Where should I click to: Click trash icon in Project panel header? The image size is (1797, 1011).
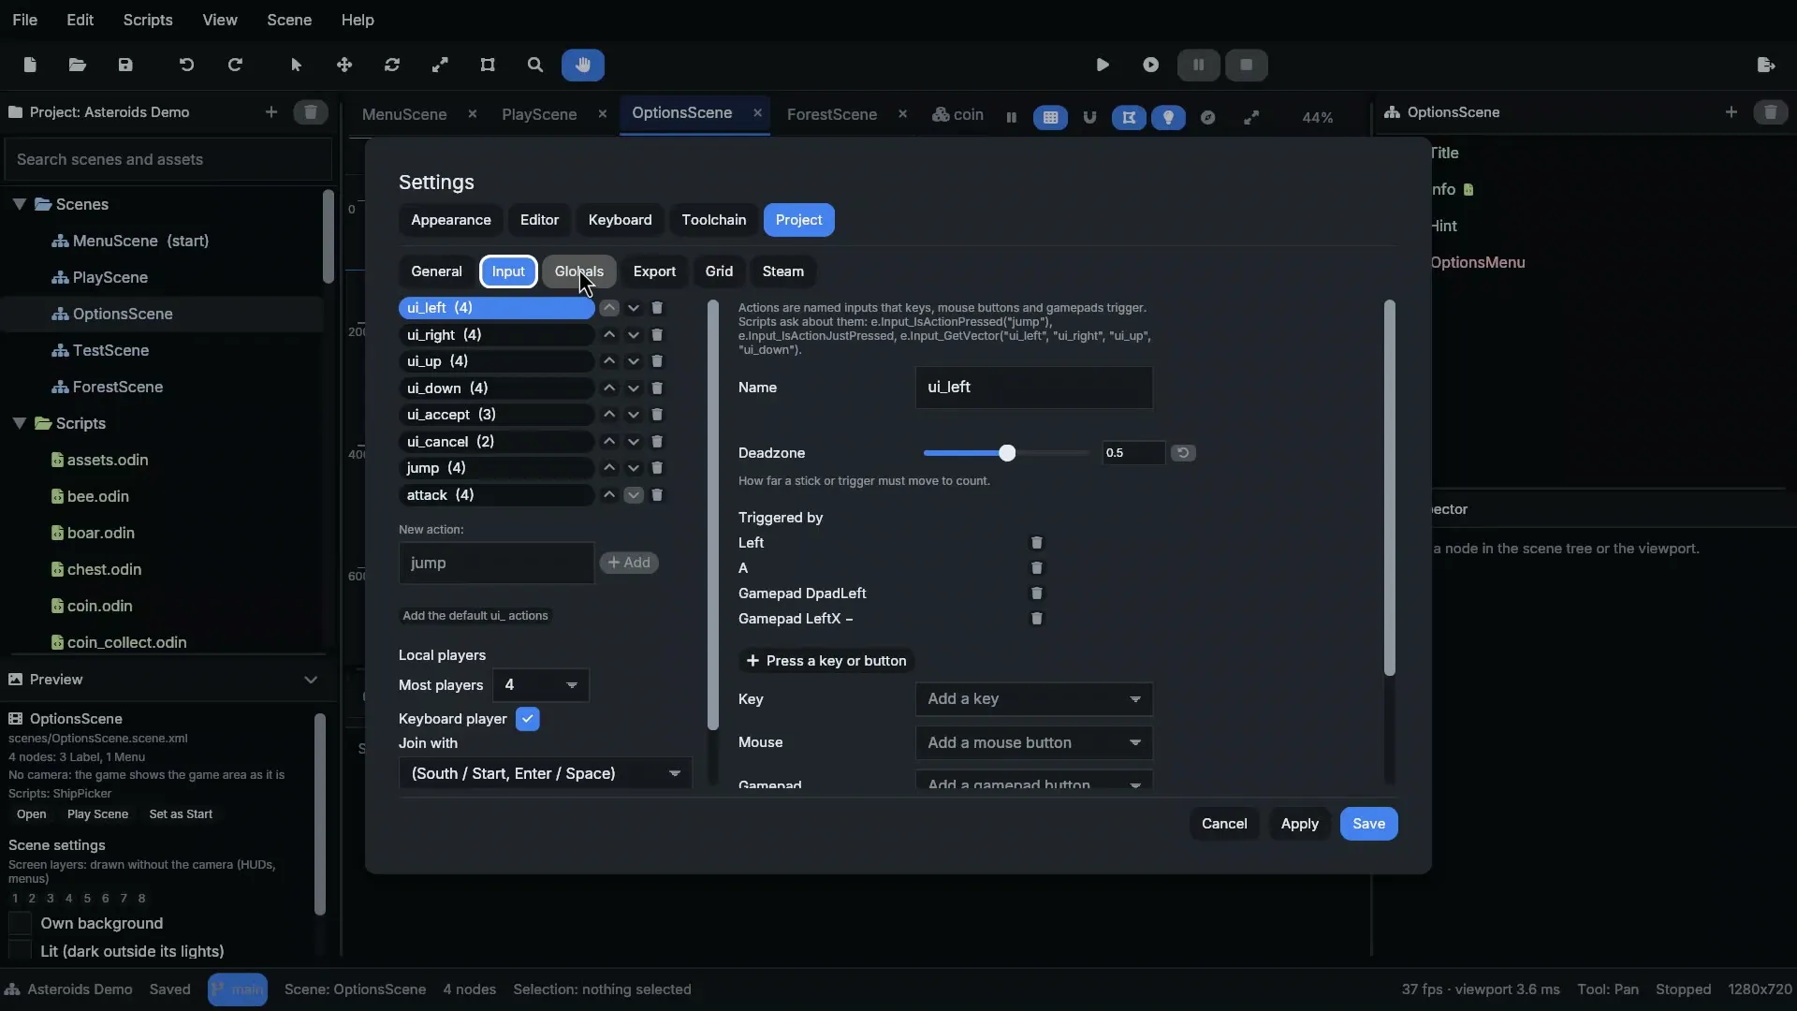pyautogui.click(x=311, y=112)
